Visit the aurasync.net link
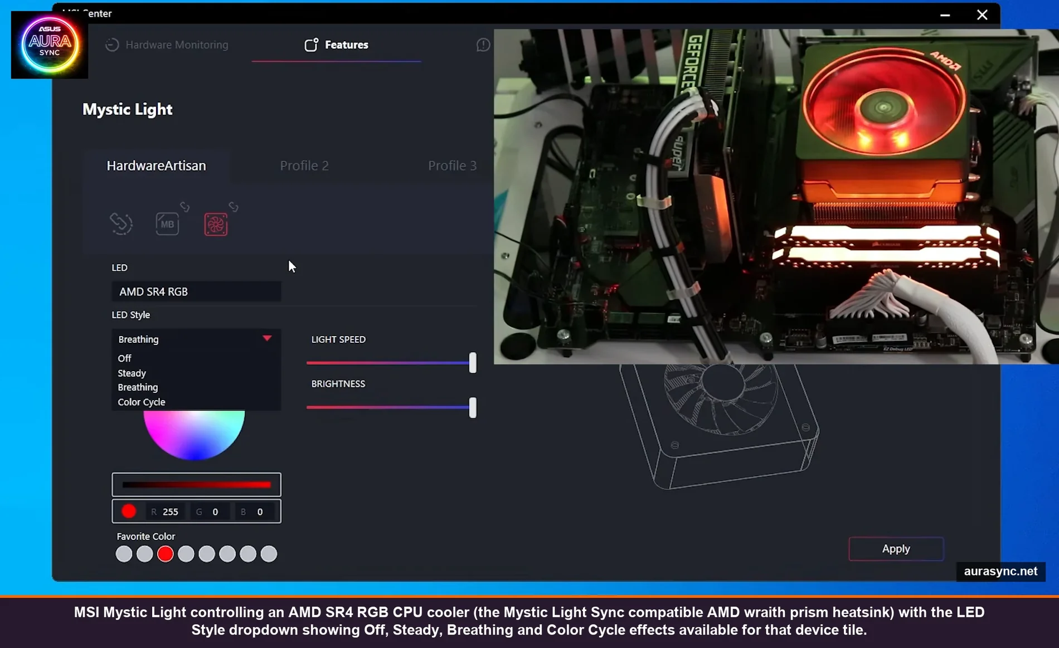This screenshot has height=648, width=1059. coord(999,571)
